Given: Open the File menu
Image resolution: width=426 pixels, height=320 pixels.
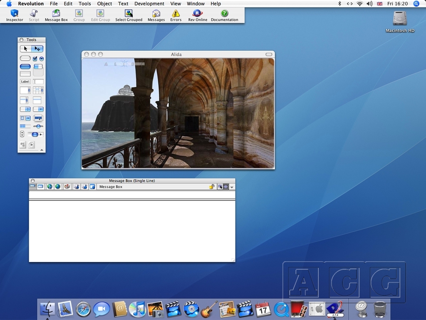Looking at the screenshot, I should click(x=54, y=3).
